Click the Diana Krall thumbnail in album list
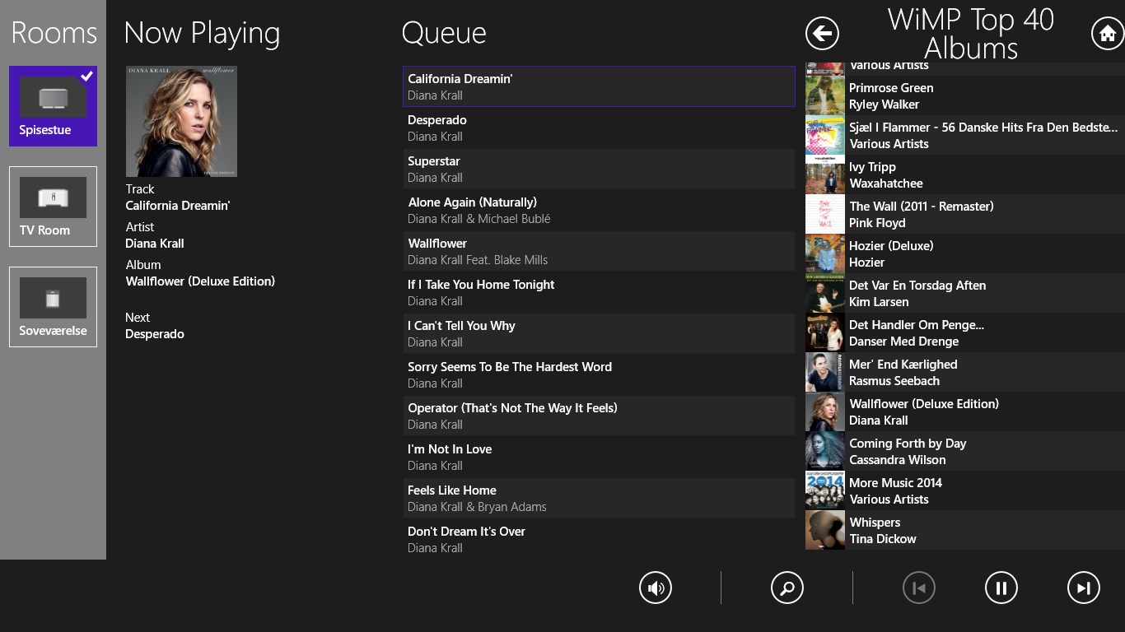This screenshot has width=1125, height=632. [825, 411]
